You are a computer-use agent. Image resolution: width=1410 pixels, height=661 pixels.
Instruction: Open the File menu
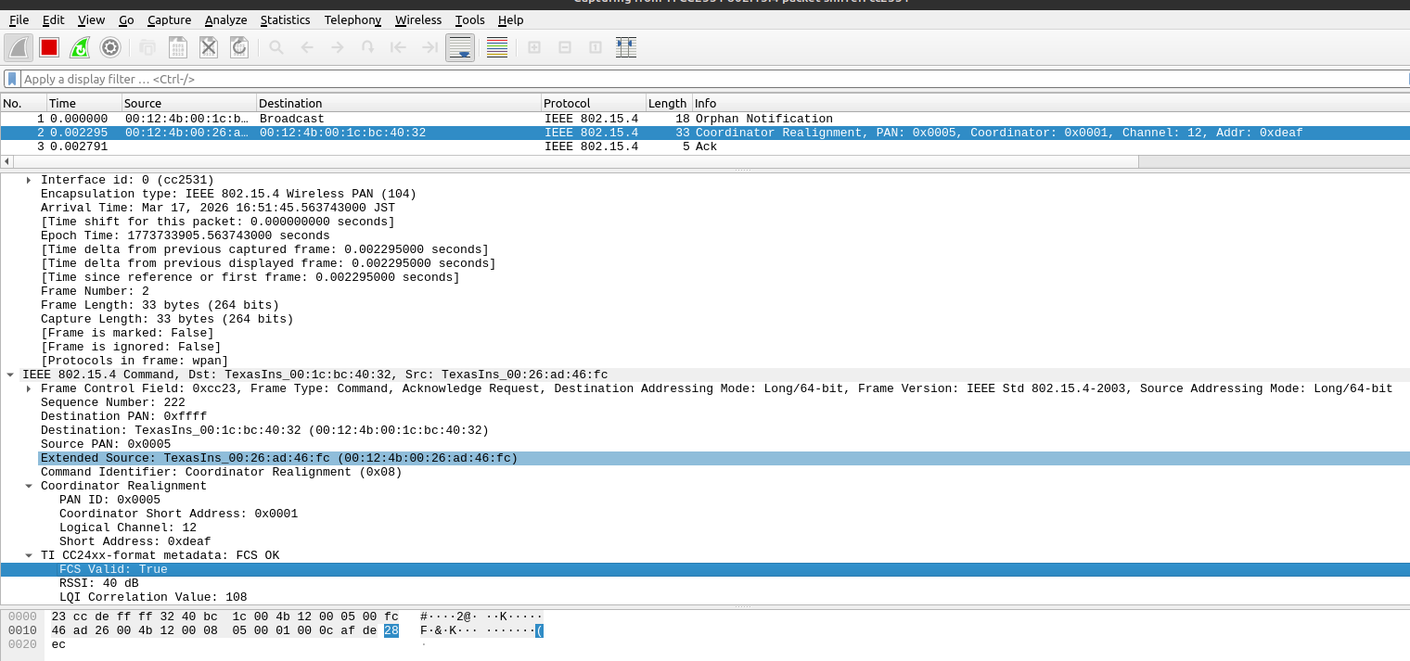[19, 19]
